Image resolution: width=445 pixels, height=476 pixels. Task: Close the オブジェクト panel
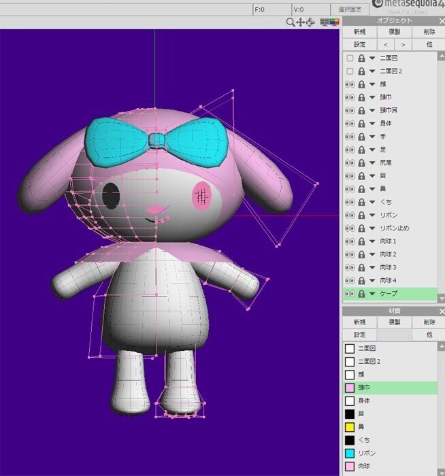click(442, 21)
